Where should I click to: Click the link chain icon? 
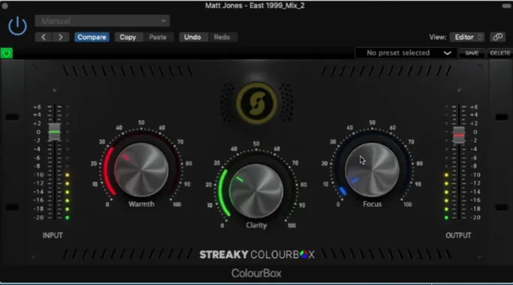(x=498, y=37)
